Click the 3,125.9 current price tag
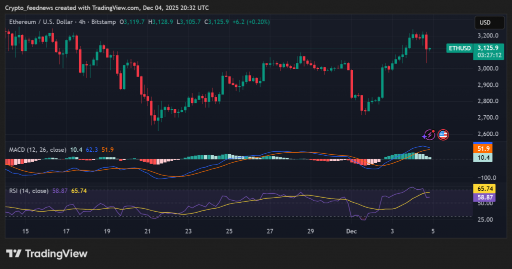Image resolution: width=512 pixels, height=269 pixels. tap(487, 48)
